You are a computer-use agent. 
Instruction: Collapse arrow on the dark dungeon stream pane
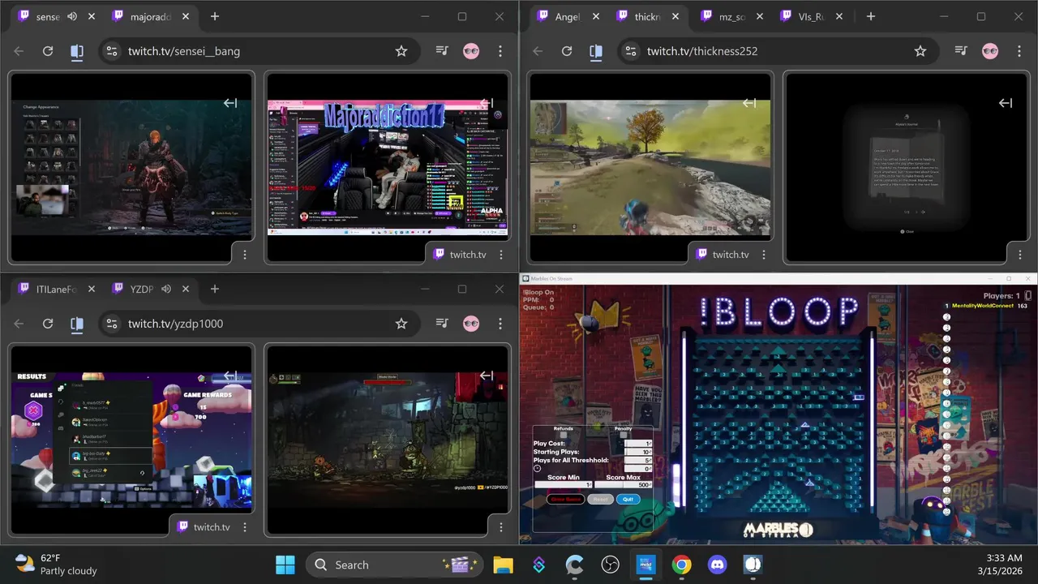(x=487, y=376)
